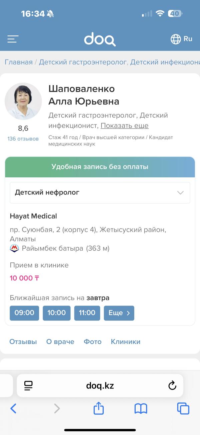Select the 10:00 time slot
200x435 pixels.
(x=56, y=313)
